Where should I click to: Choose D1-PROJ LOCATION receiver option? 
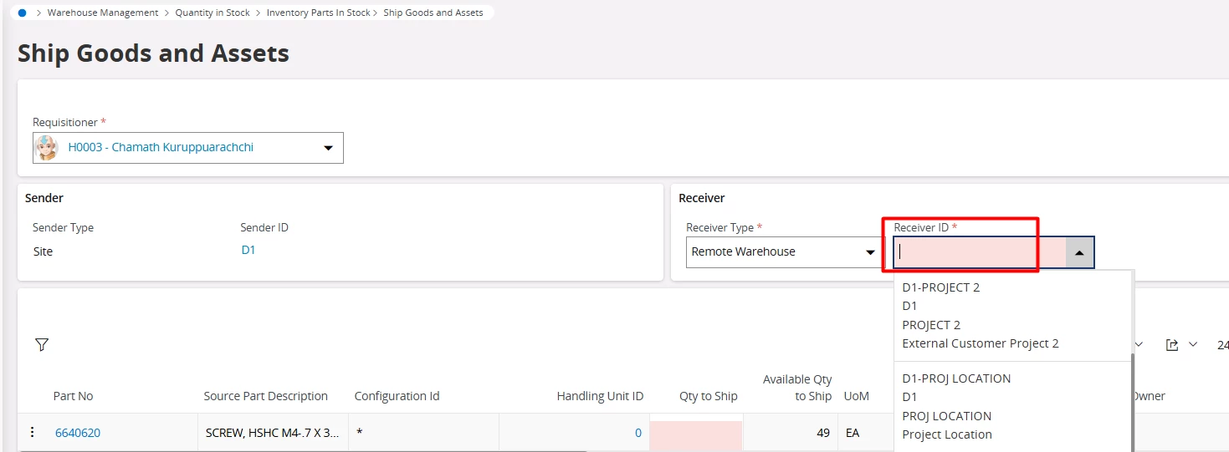coord(956,378)
